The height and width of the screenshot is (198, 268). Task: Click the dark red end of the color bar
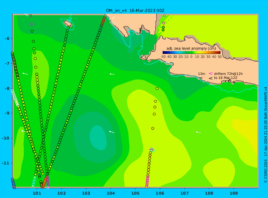(219, 52)
